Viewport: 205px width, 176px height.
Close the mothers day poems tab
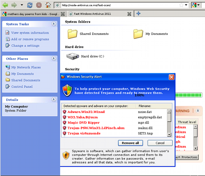(x=63, y=14)
